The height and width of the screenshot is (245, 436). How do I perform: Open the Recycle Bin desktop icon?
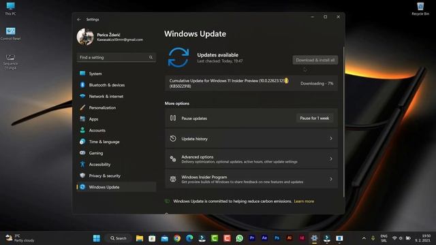pos(420,9)
